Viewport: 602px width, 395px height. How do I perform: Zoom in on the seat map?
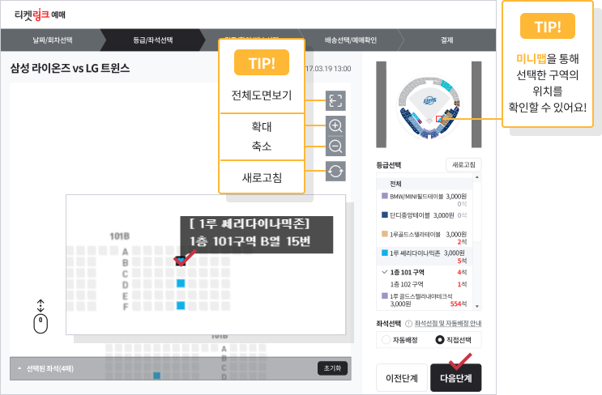tap(335, 125)
